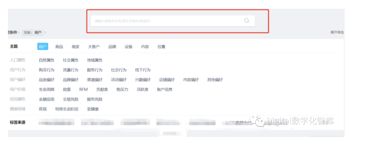Click the 用户偏好 row label
369x150 pixels.
click(18, 80)
